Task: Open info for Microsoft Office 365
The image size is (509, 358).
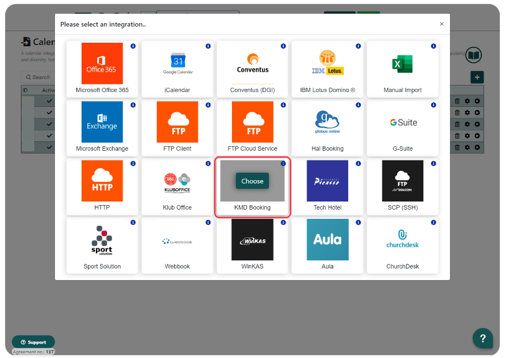Action: [133, 46]
